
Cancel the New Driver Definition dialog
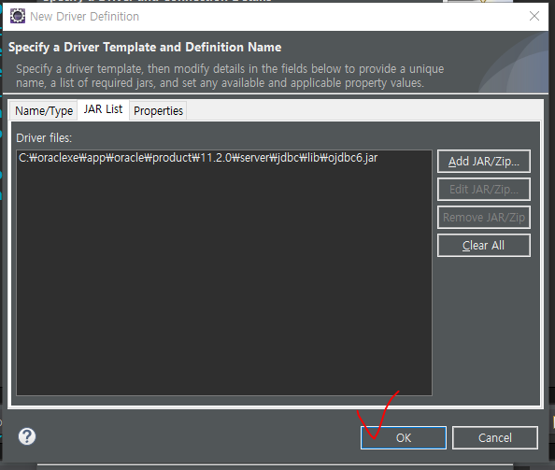coord(495,438)
